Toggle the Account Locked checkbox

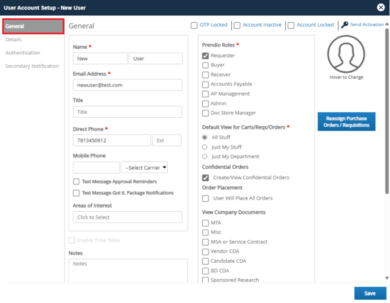tap(291, 25)
